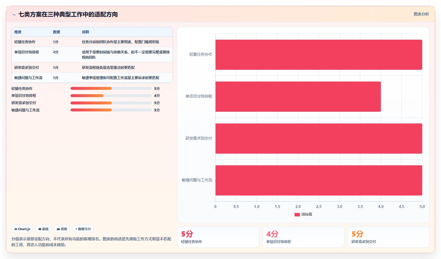Screen dimensions: 441x259
Task: Select the 敏捷问题与工作流 table row cell
Action: (x=28, y=78)
